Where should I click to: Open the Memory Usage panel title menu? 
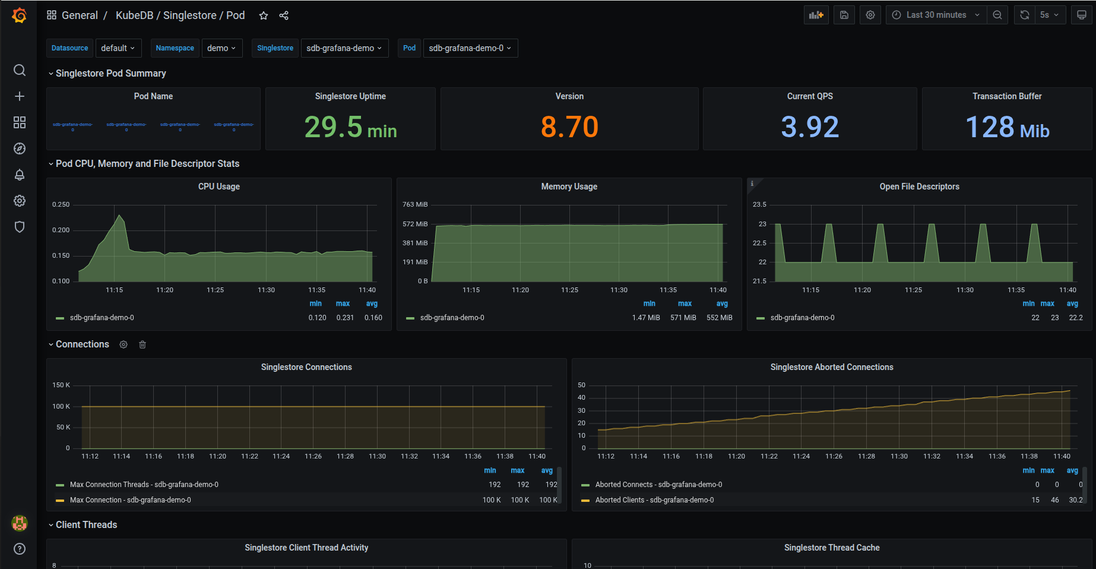[569, 186]
